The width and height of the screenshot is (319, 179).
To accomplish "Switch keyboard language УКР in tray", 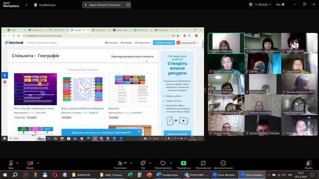I will 290,175.
